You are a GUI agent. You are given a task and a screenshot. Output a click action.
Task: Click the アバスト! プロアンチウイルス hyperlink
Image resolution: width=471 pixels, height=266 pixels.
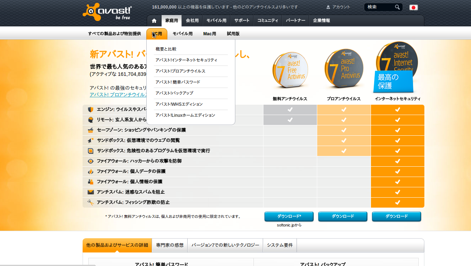point(119,95)
